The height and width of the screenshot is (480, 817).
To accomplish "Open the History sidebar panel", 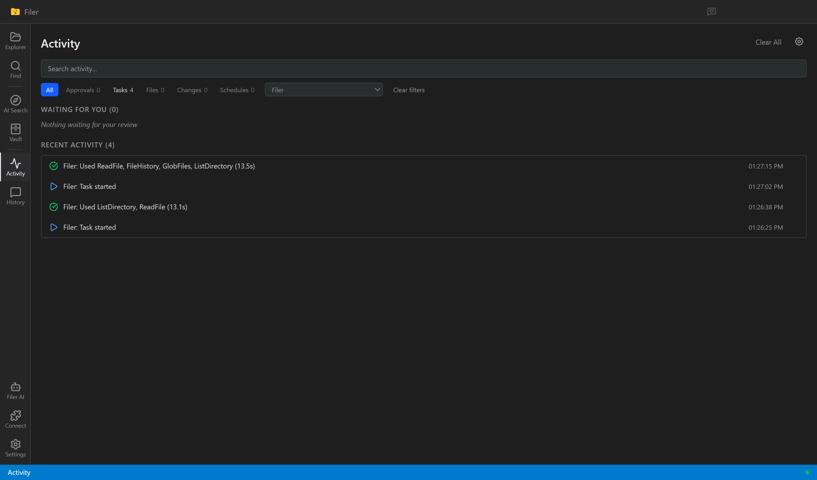I will (15, 196).
